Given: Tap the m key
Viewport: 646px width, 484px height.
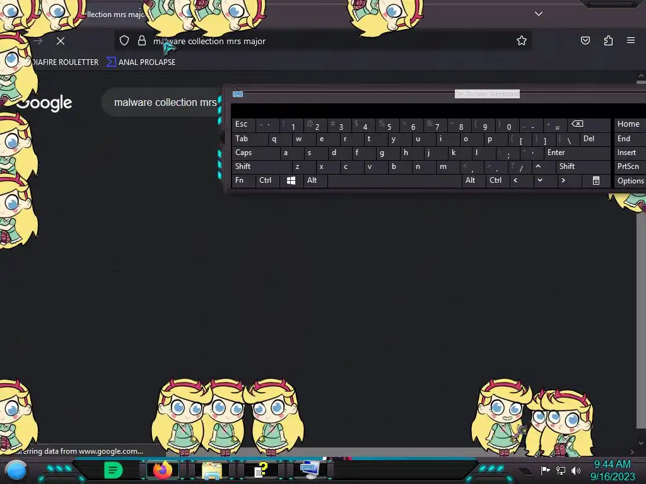Looking at the screenshot, I should [x=447, y=166].
